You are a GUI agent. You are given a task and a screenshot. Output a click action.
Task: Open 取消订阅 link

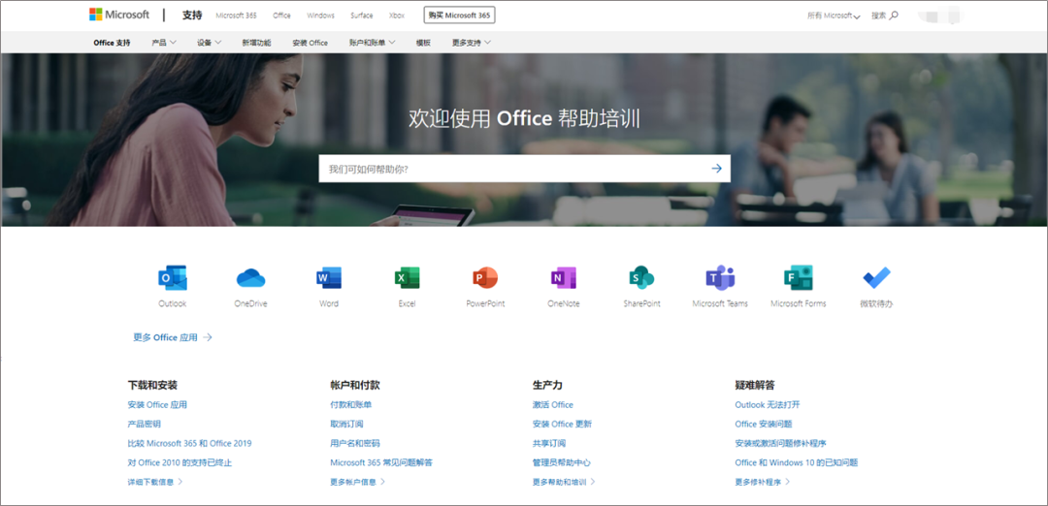pos(346,424)
